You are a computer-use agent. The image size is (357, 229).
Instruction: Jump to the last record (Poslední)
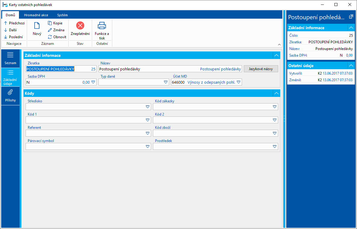(14, 37)
